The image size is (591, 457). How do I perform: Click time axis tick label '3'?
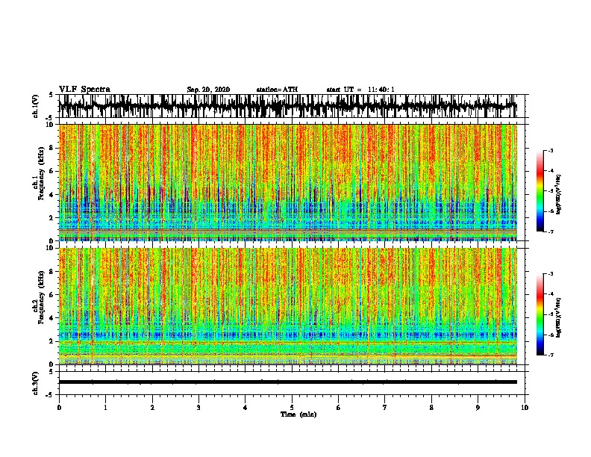pos(198,408)
